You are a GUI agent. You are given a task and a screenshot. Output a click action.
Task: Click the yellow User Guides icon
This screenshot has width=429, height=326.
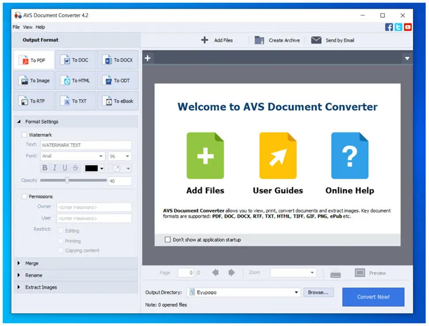coord(278,156)
